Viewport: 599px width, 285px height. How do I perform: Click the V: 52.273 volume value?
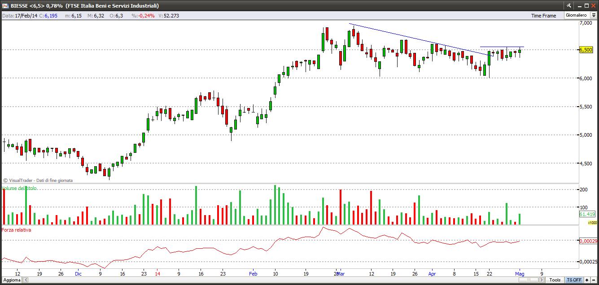click(x=169, y=16)
